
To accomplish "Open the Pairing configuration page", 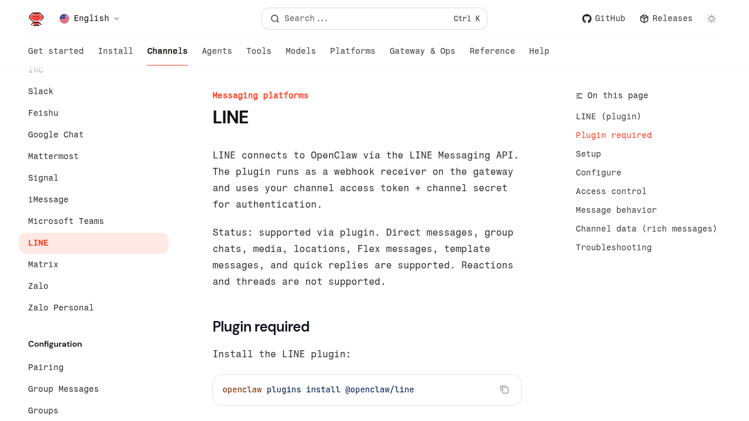I will coord(46,368).
